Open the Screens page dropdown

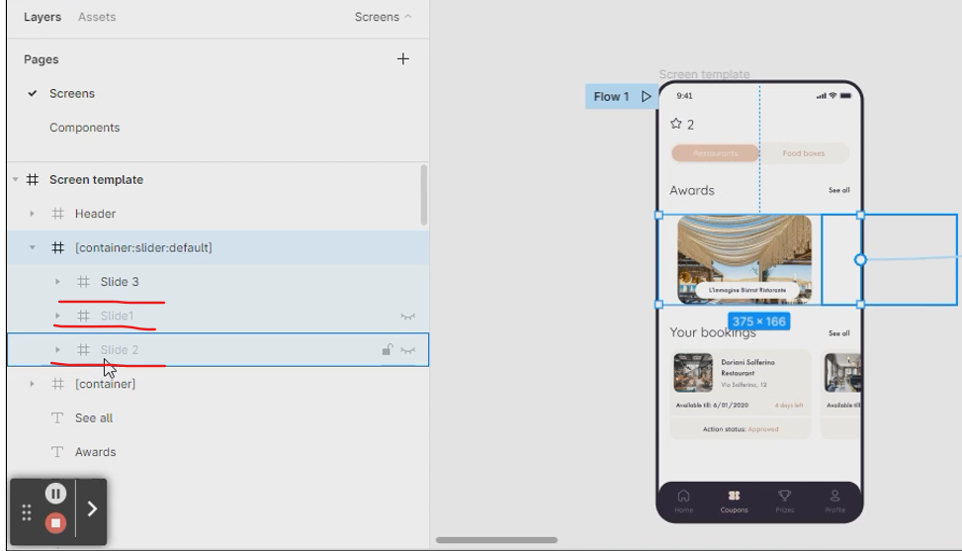click(384, 17)
